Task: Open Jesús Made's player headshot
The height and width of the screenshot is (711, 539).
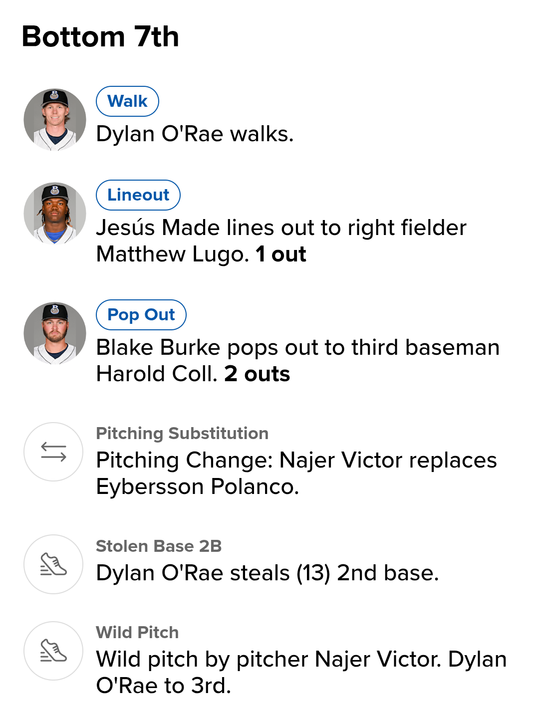Action: coord(55,213)
